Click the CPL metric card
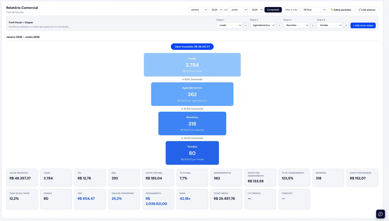The width and height of the screenshot is (389, 221). click(90, 177)
